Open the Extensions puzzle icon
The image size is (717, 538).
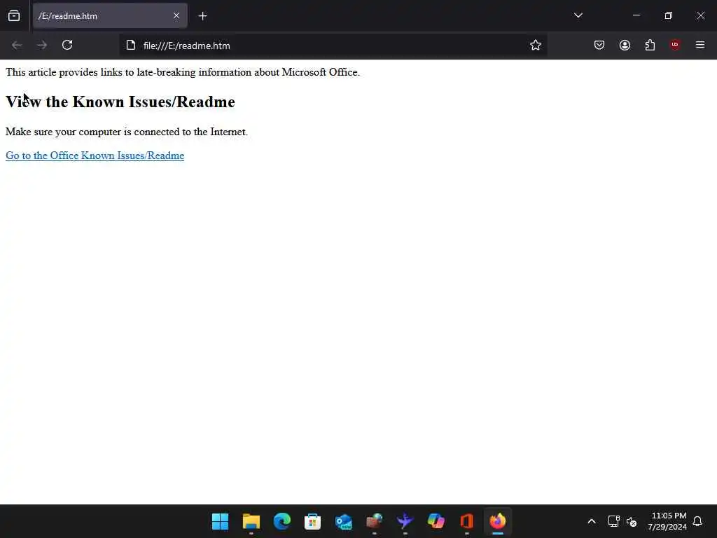(650, 45)
